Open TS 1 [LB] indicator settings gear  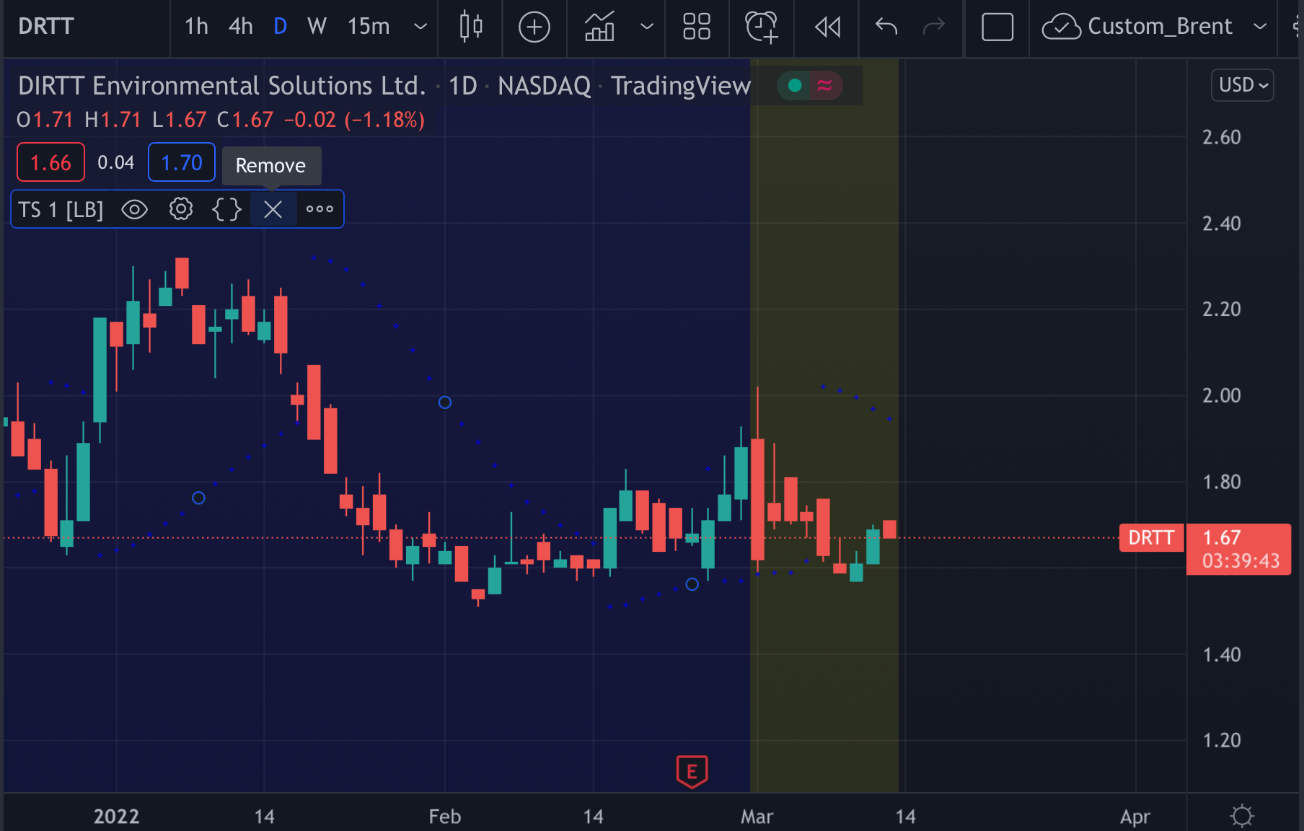click(x=181, y=209)
